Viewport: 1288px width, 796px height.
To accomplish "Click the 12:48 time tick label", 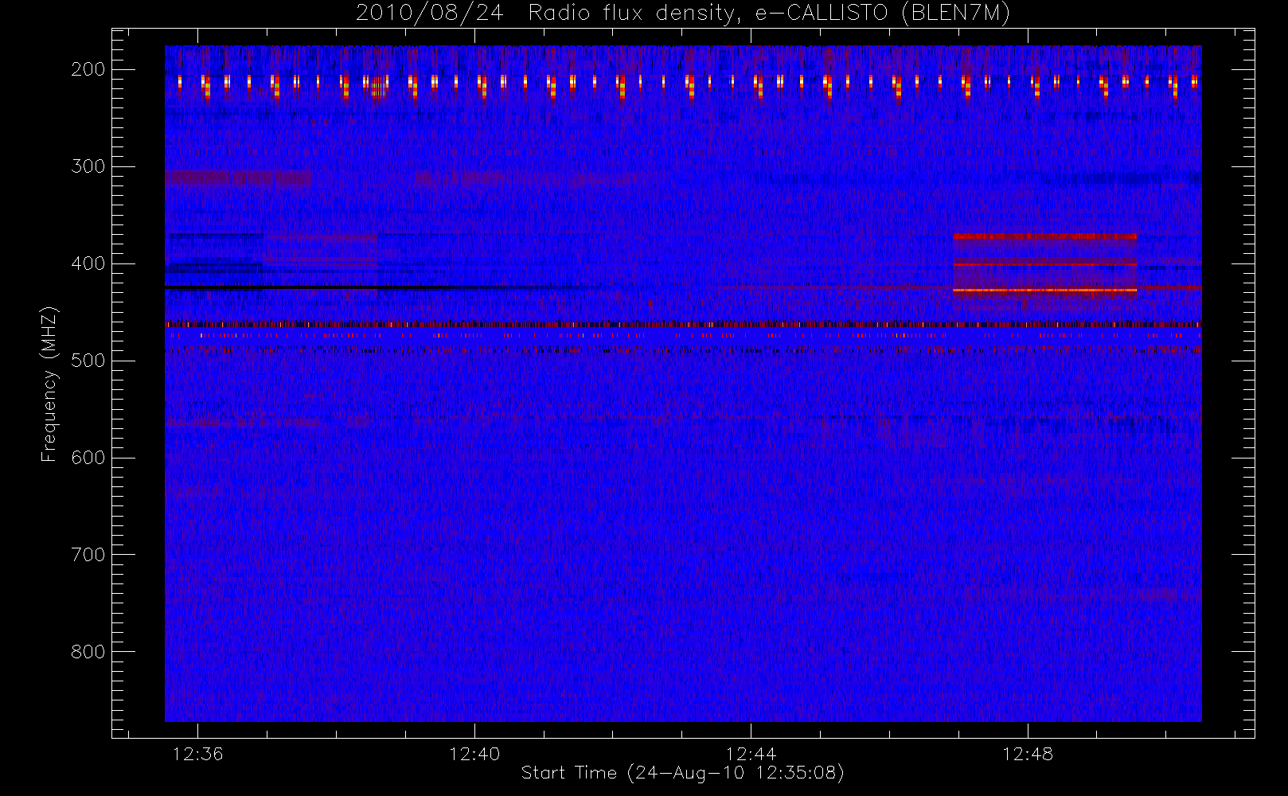I will click(x=1028, y=753).
